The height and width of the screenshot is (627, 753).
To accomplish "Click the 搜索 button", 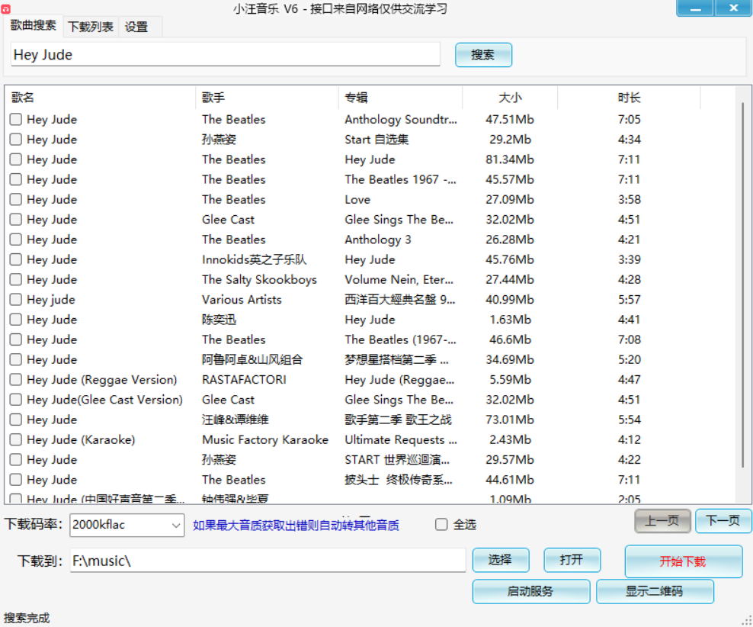I will click(483, 55).
